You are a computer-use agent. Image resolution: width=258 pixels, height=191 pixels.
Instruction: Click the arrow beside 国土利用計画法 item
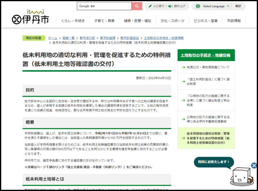(183, 81)
